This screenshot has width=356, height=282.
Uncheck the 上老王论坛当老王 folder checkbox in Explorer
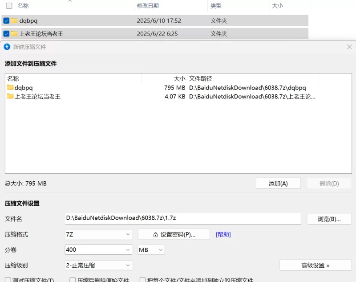pyautogui.click(x=6, y=33)
